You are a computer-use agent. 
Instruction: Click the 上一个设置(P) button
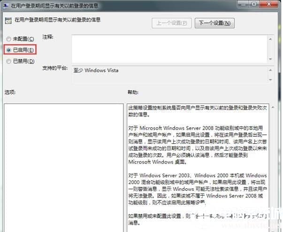[172, 23]
